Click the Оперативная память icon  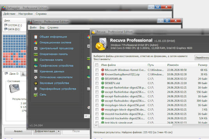36,54
